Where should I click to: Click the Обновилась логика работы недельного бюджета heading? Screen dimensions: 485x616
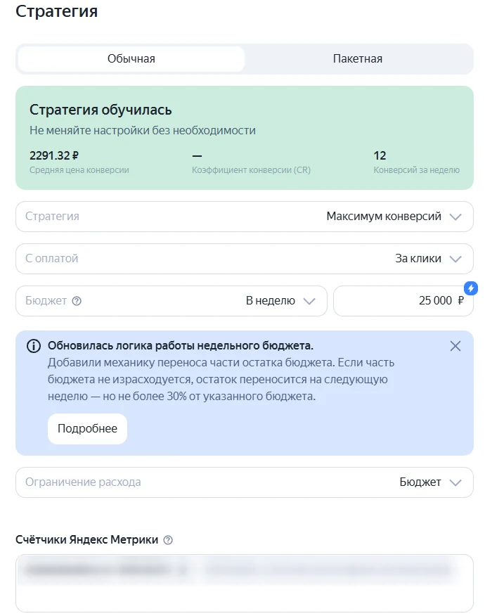click(180, 346)
